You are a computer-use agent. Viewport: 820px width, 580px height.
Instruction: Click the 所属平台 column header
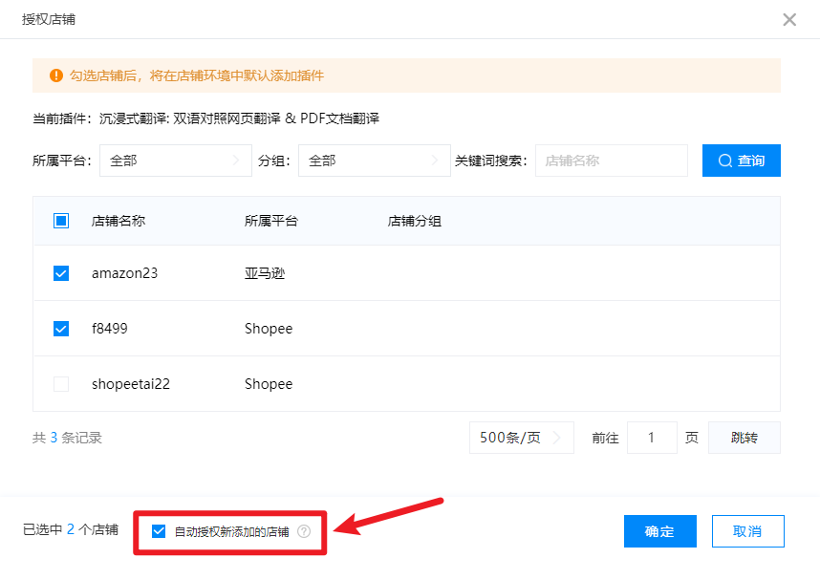(271, 221)
